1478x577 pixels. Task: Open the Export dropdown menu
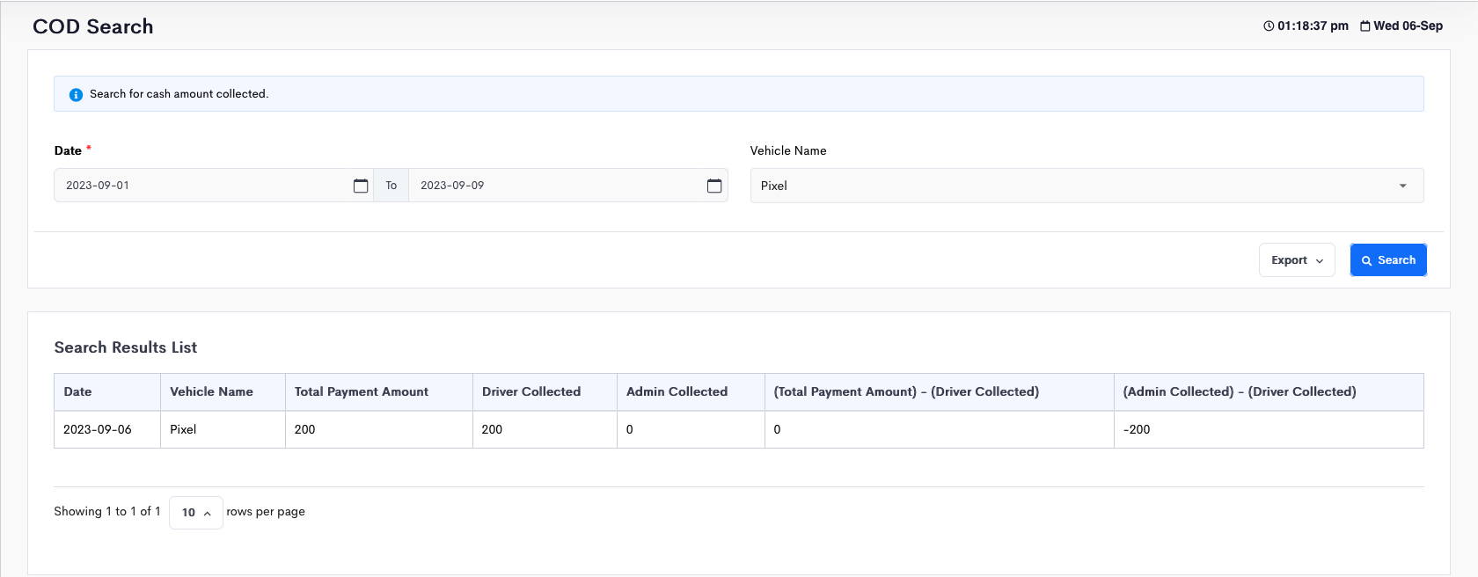[x=1297, y=260]
